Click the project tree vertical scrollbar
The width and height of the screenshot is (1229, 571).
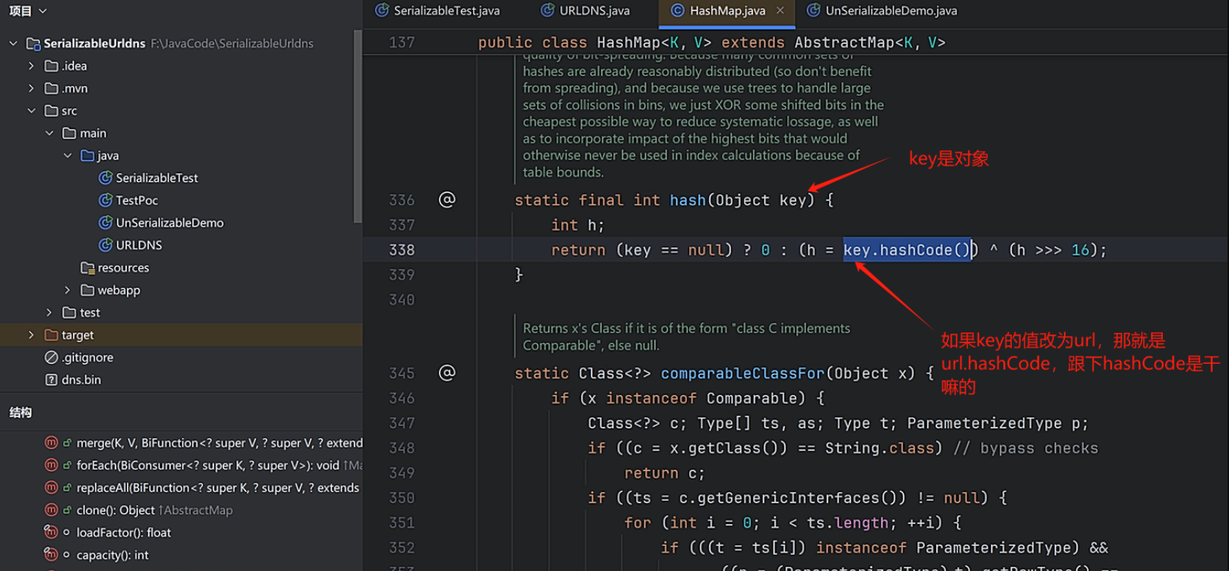[358, 127]
